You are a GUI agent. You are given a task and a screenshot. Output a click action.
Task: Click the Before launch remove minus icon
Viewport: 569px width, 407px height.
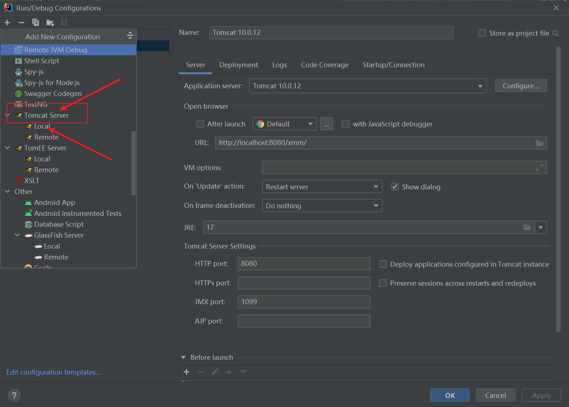201,372
